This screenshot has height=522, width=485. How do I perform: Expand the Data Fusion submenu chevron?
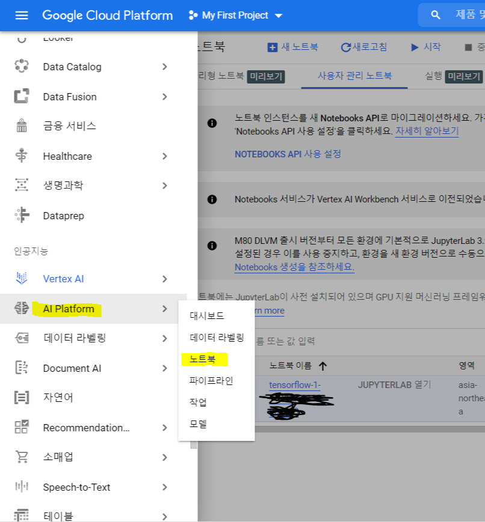pos(164,97)
